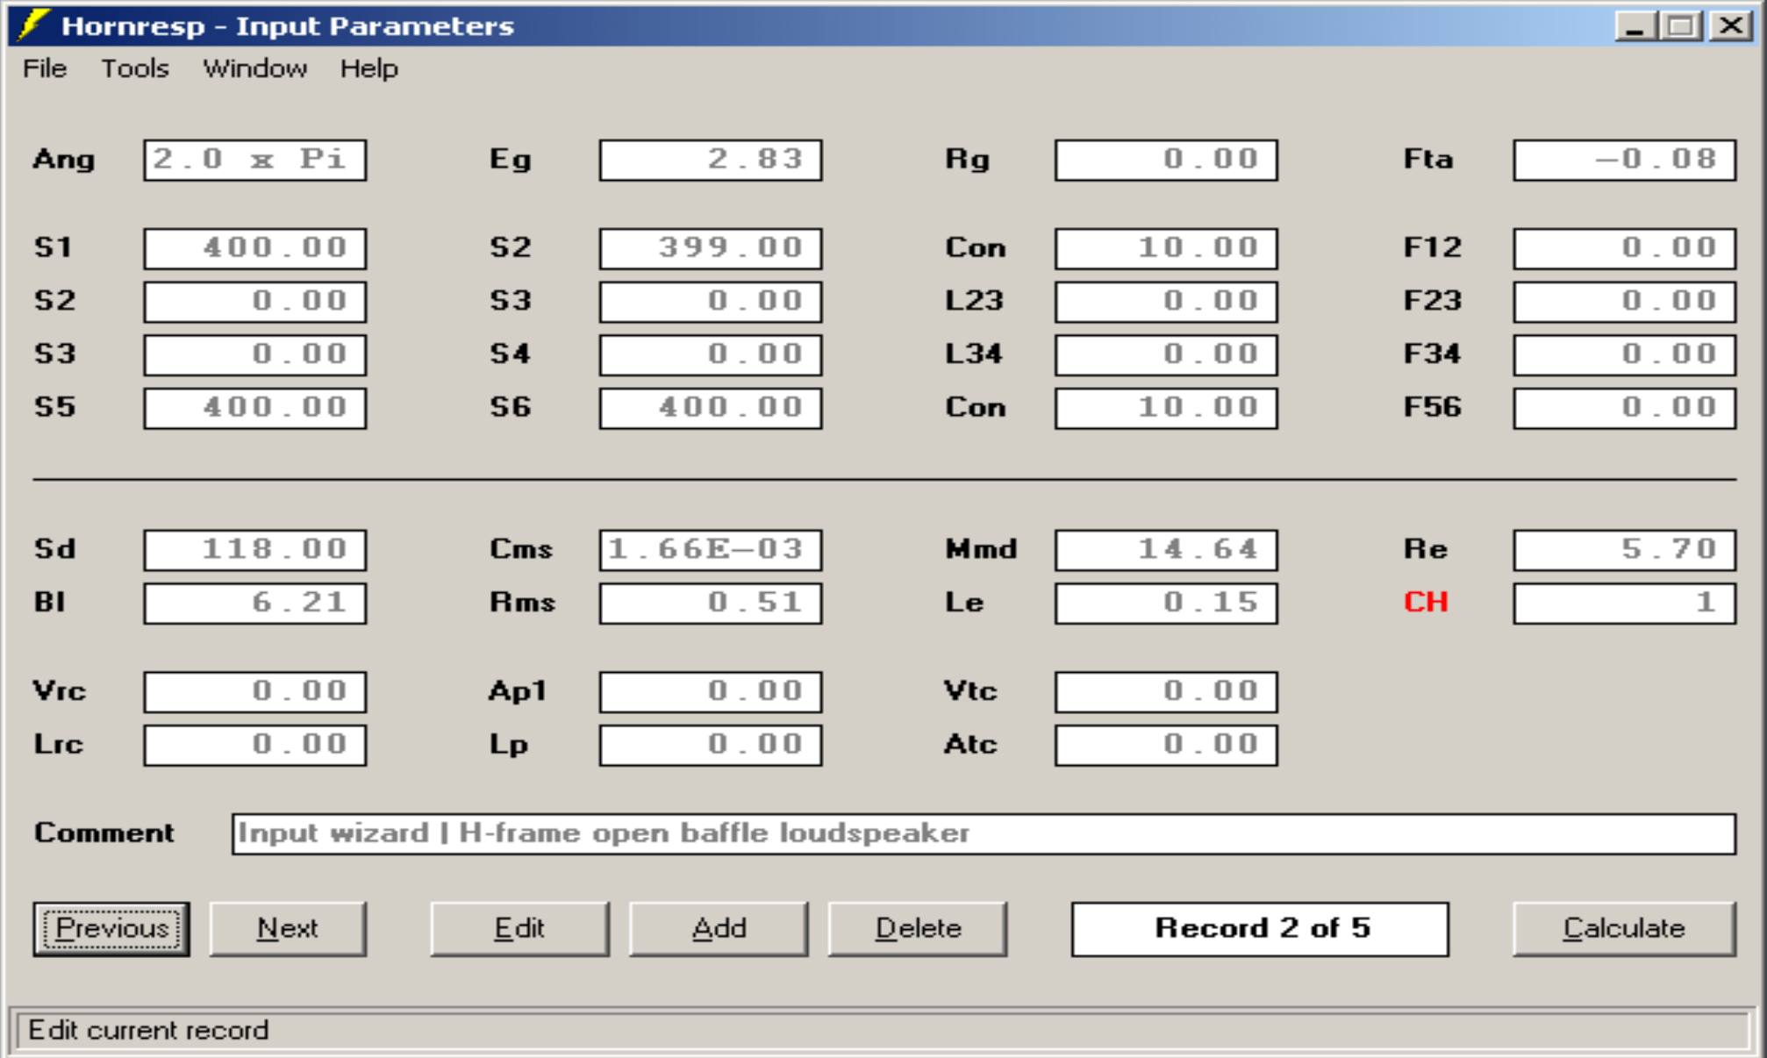Select the CH field containing 1
The image size is (1767, 1058).
tap(1625, 603)
